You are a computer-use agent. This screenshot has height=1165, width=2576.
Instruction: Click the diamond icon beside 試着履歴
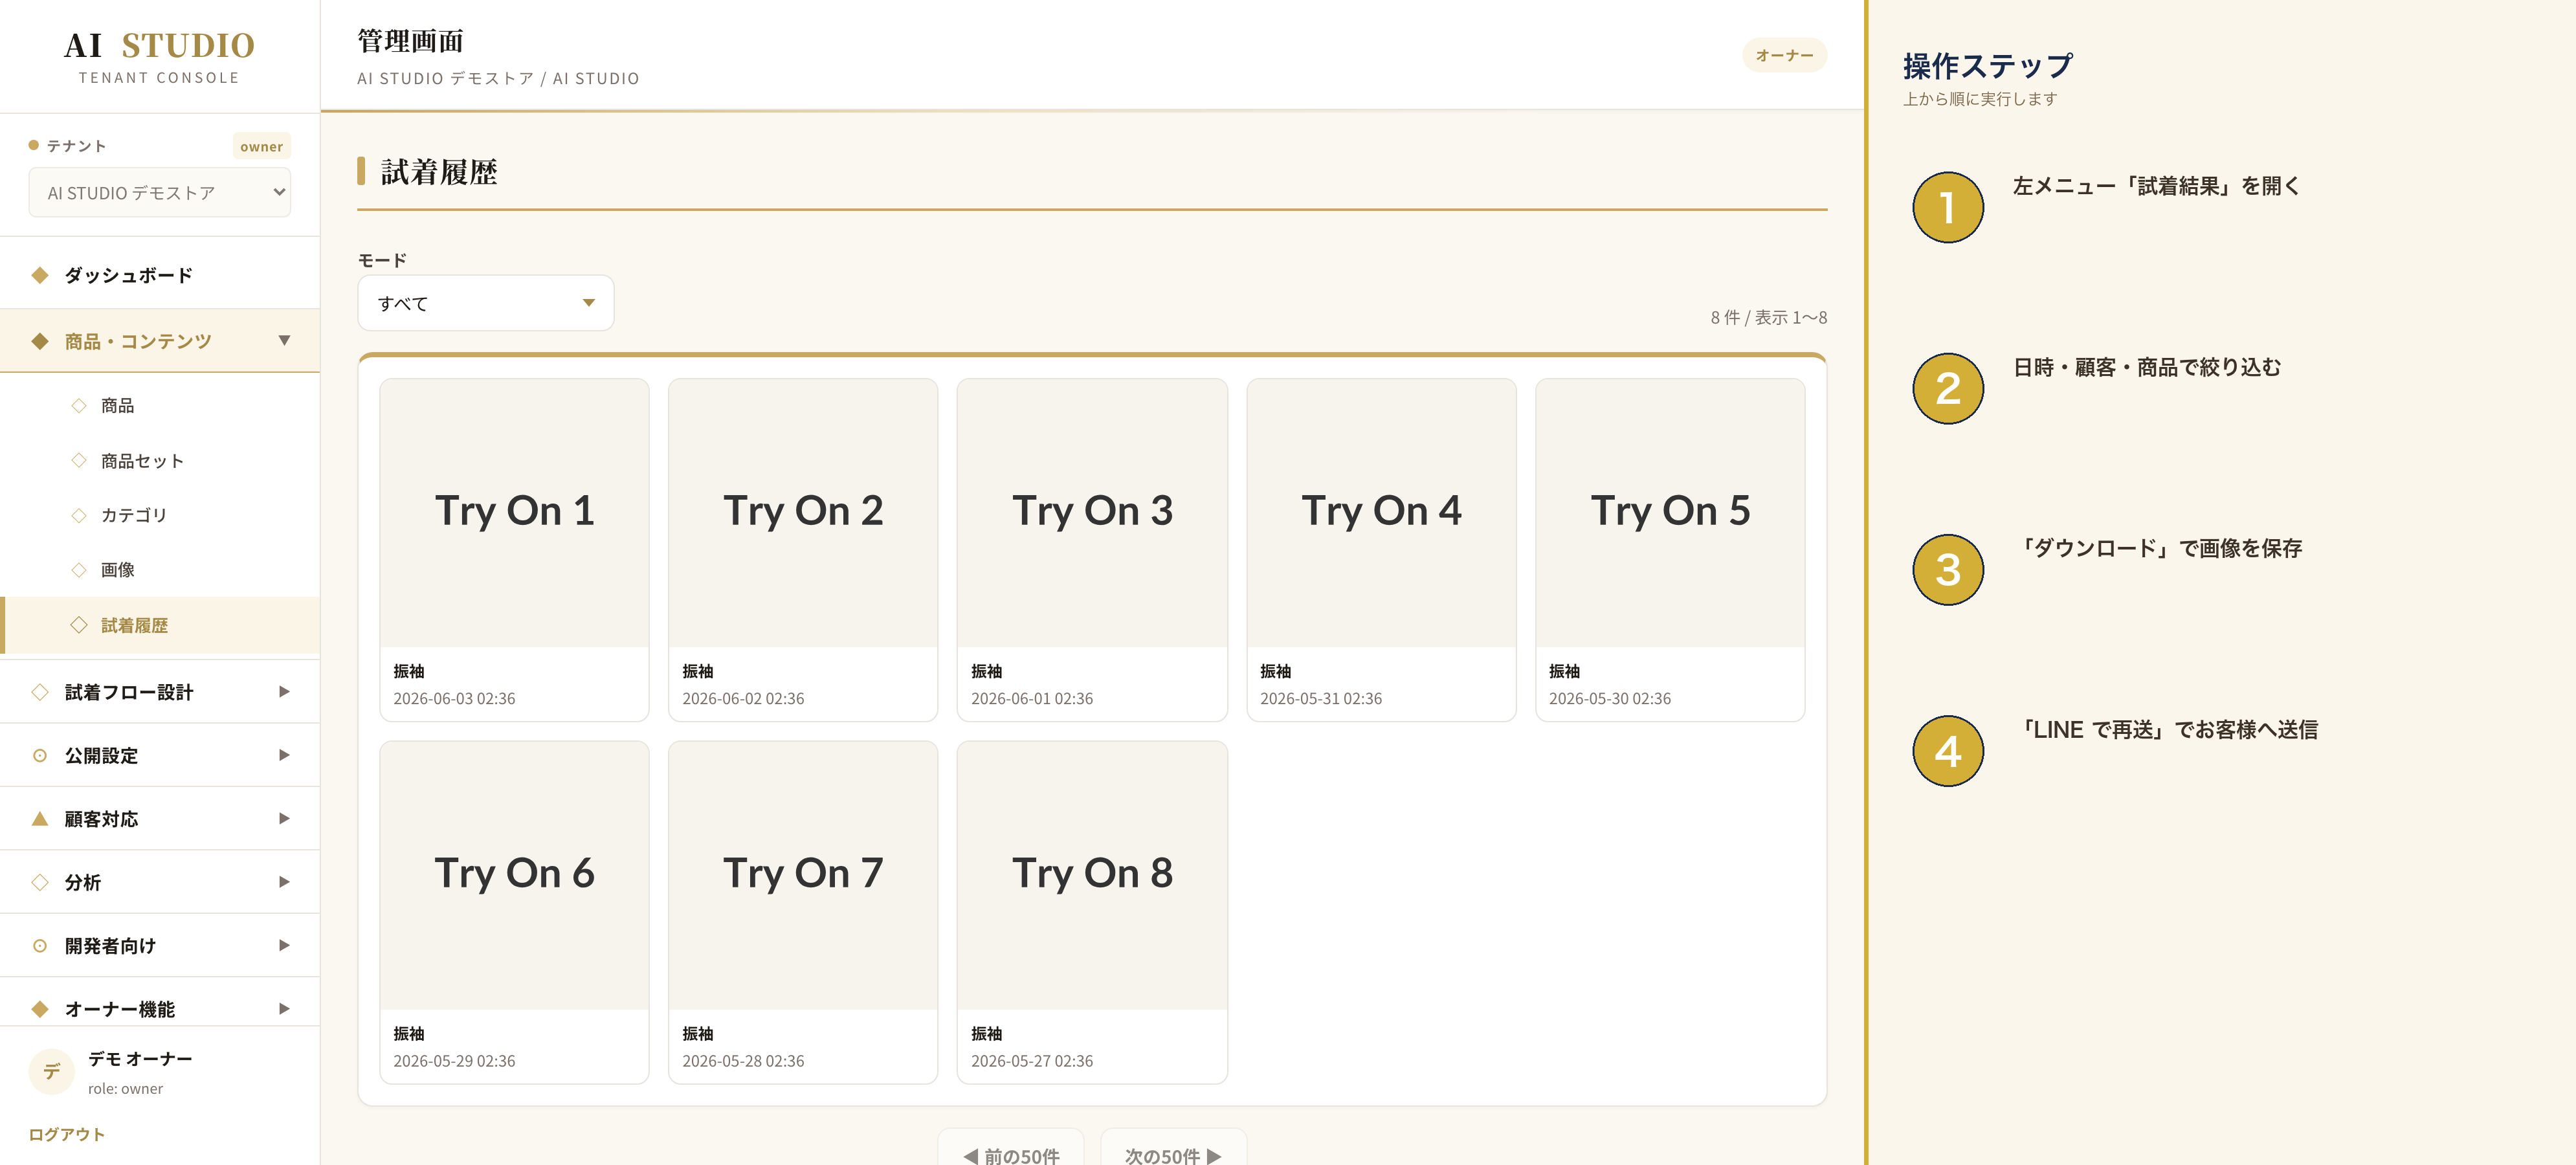tap(79, 625)
